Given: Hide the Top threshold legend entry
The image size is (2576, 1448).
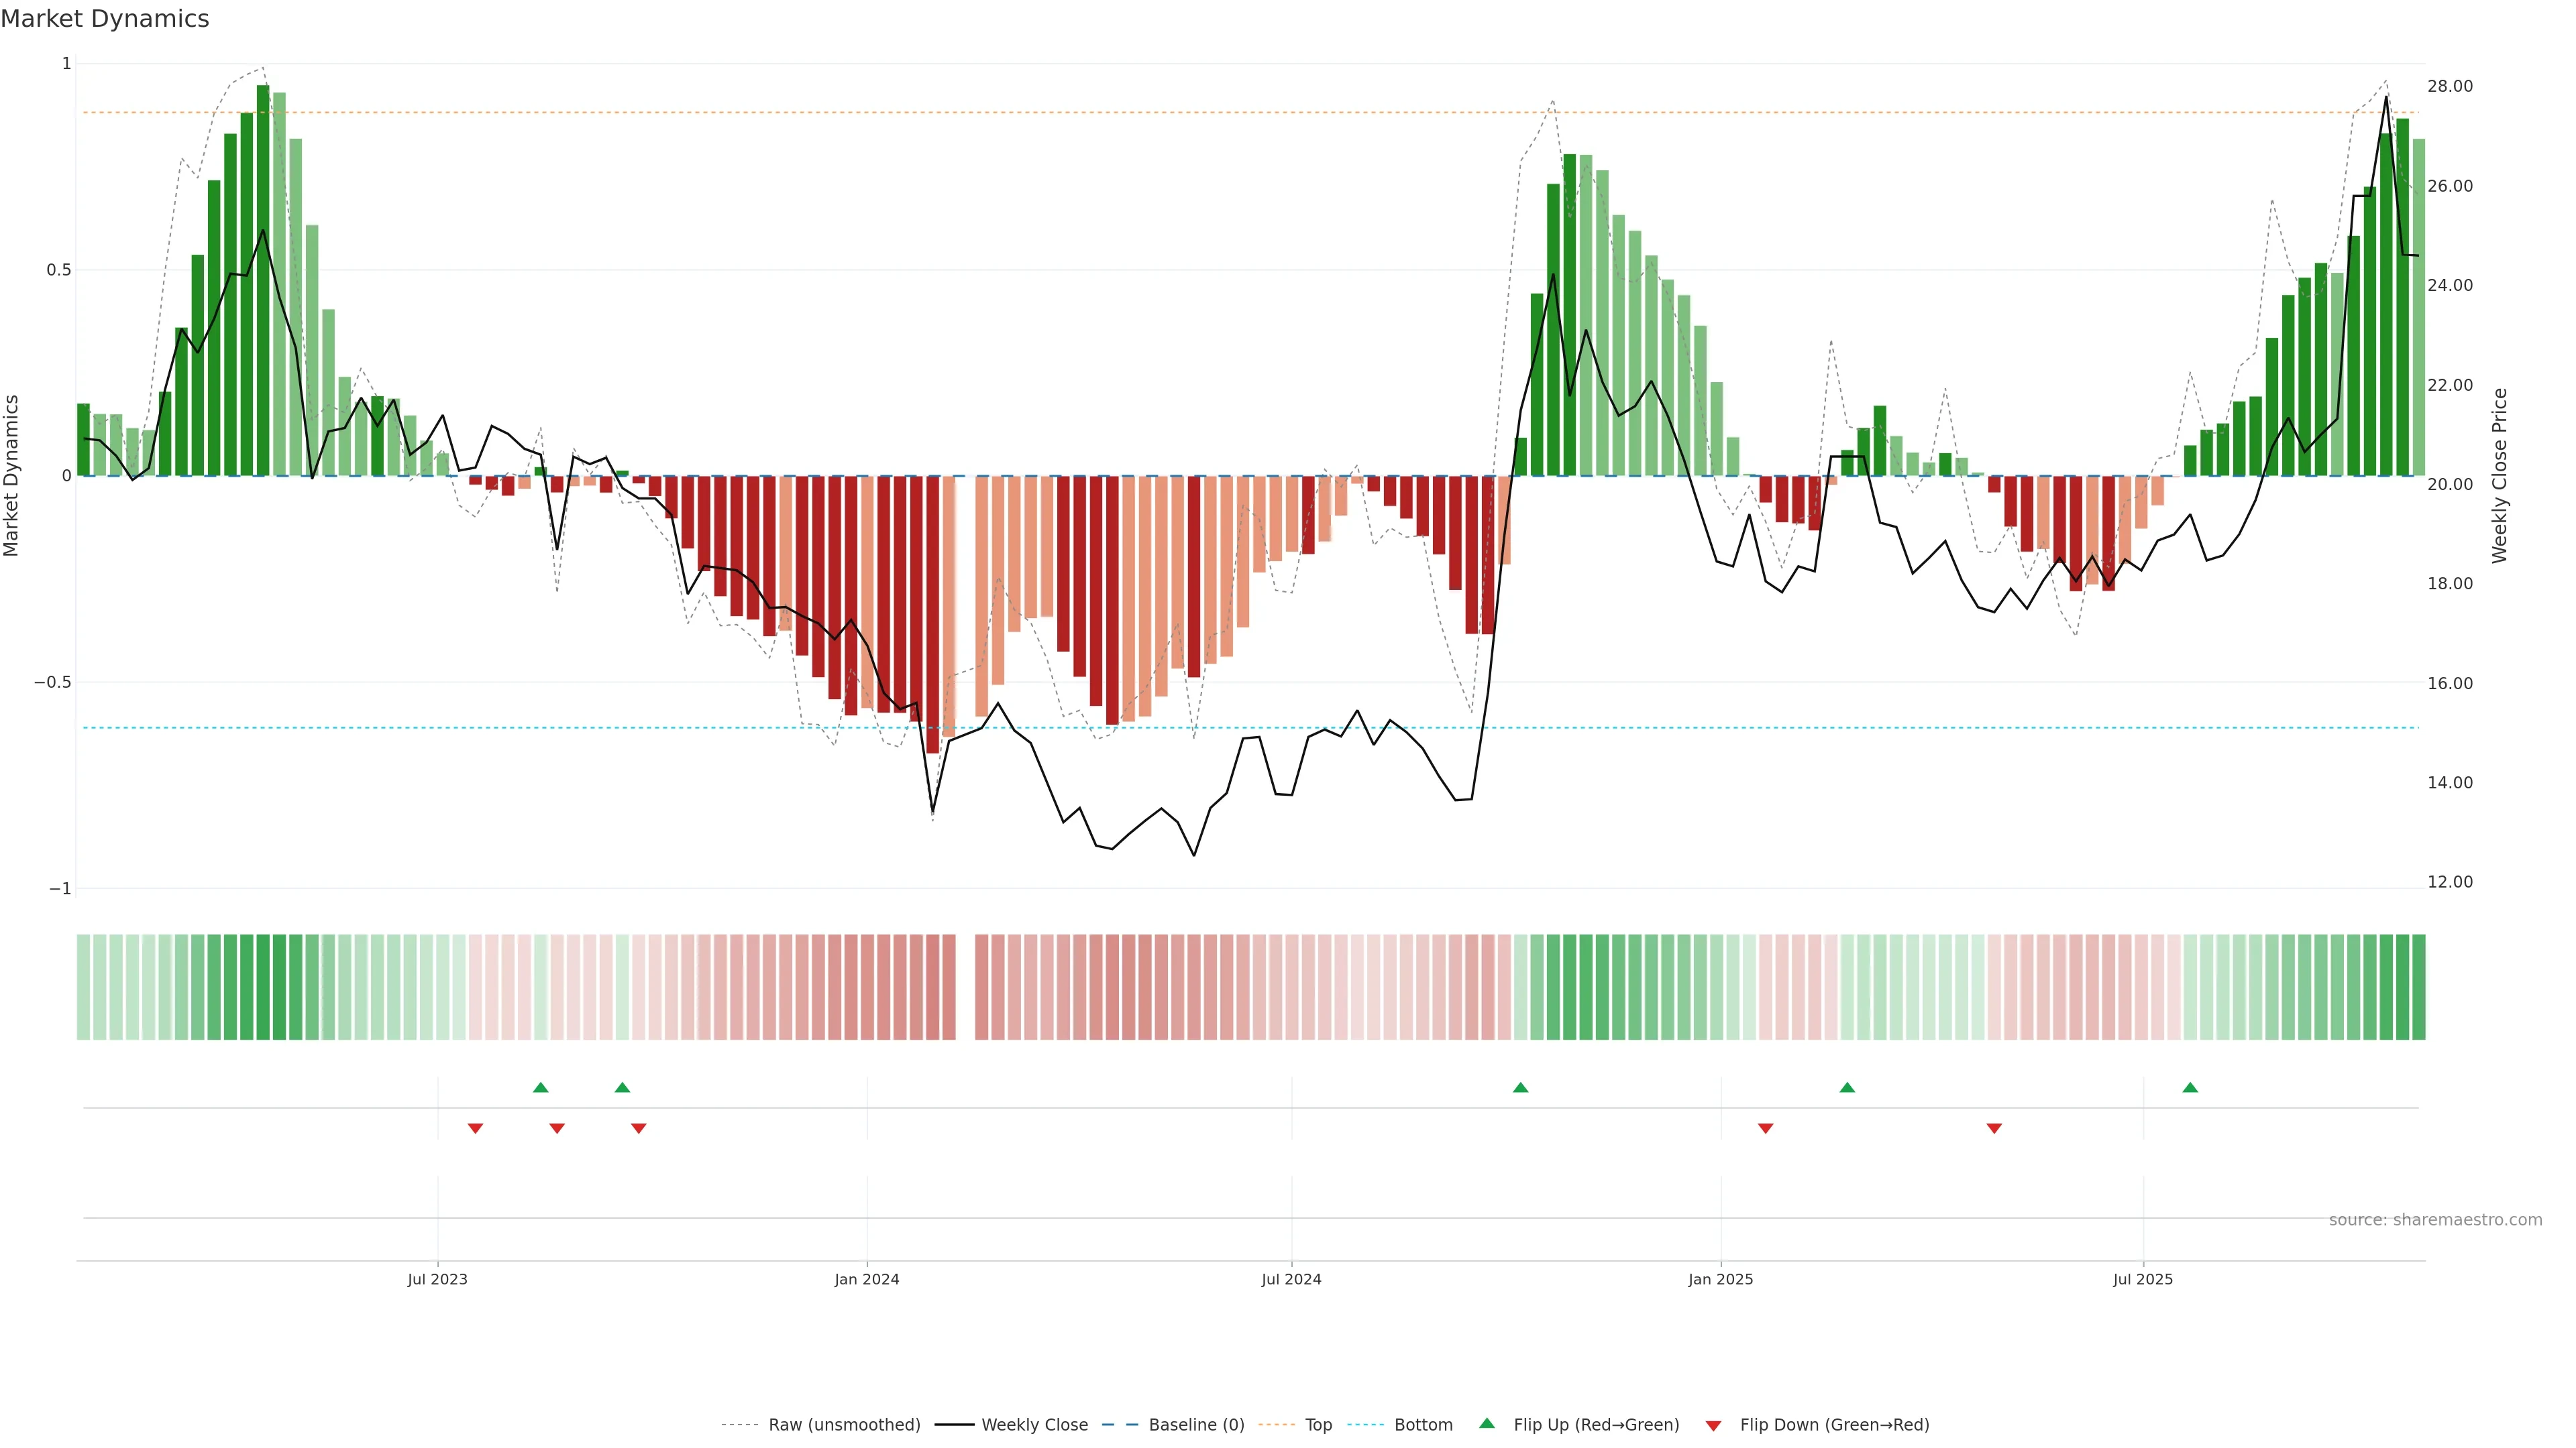Looking at the screenshot, I should (x=1318, y=1425).
